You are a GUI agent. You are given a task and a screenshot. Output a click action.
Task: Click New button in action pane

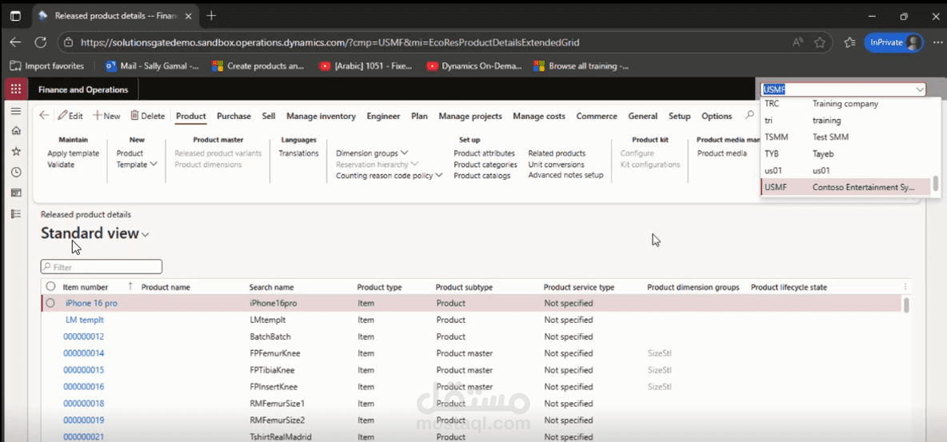point(106,116)
